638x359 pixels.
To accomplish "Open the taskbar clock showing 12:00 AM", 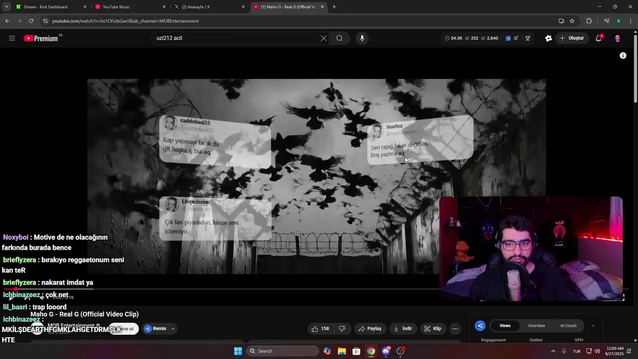I will pyautogui.click(x=615, y=351).
